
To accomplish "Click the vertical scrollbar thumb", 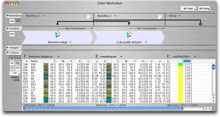I will [213, 67].
